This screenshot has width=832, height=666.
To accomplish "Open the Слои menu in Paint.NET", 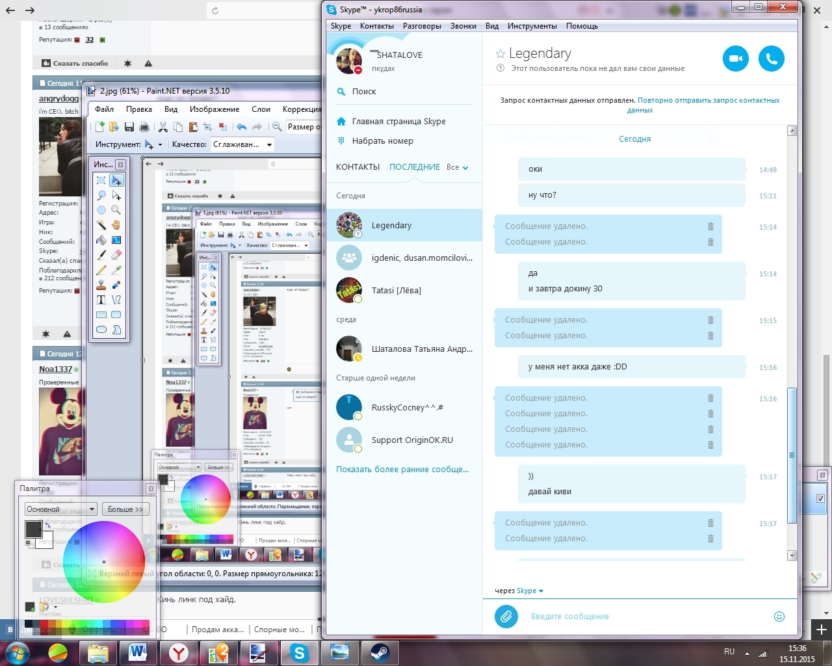I will pyautogui.click(x=261, y=109).
